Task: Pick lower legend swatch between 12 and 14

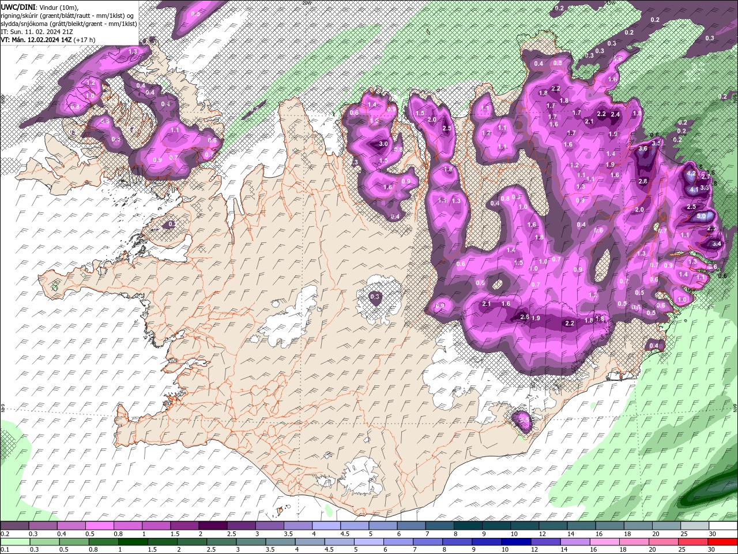Action: 546,542
